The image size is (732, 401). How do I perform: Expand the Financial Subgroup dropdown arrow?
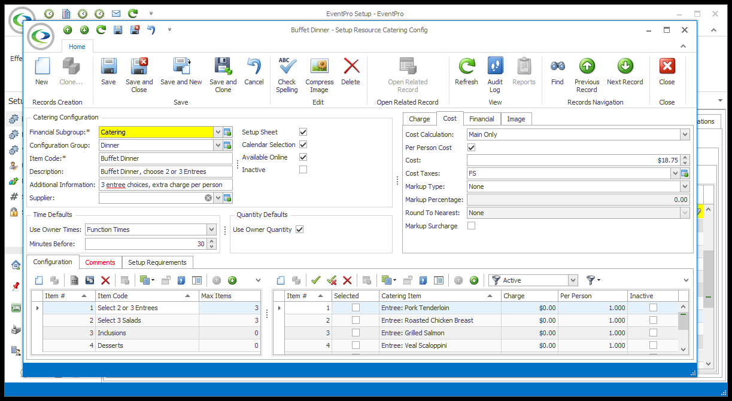[218, 132]
